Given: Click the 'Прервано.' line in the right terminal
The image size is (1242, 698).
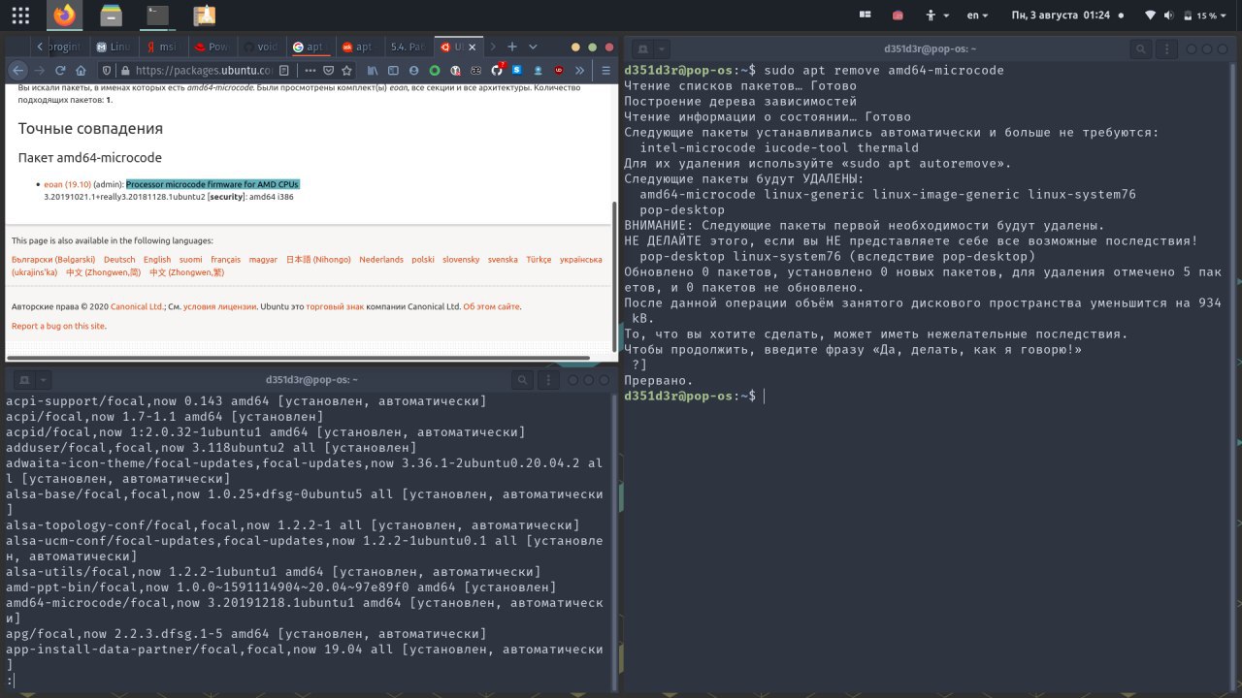Looking at the screenshot, I should coord(659,381).
